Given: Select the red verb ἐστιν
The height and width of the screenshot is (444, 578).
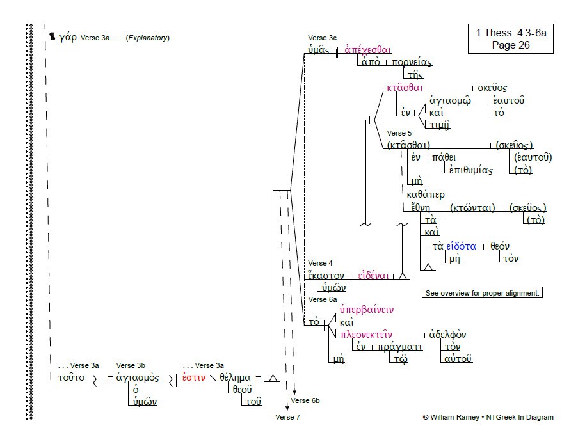Looking at the screenshot, I should click(x=194, y=377).
